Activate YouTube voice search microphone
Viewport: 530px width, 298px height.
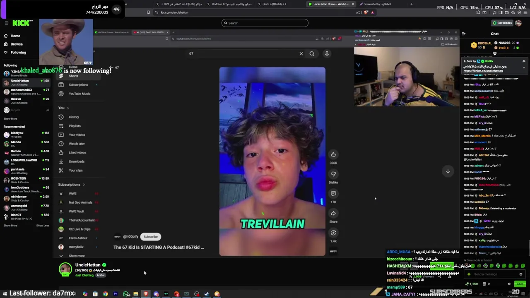coord(327,53)
